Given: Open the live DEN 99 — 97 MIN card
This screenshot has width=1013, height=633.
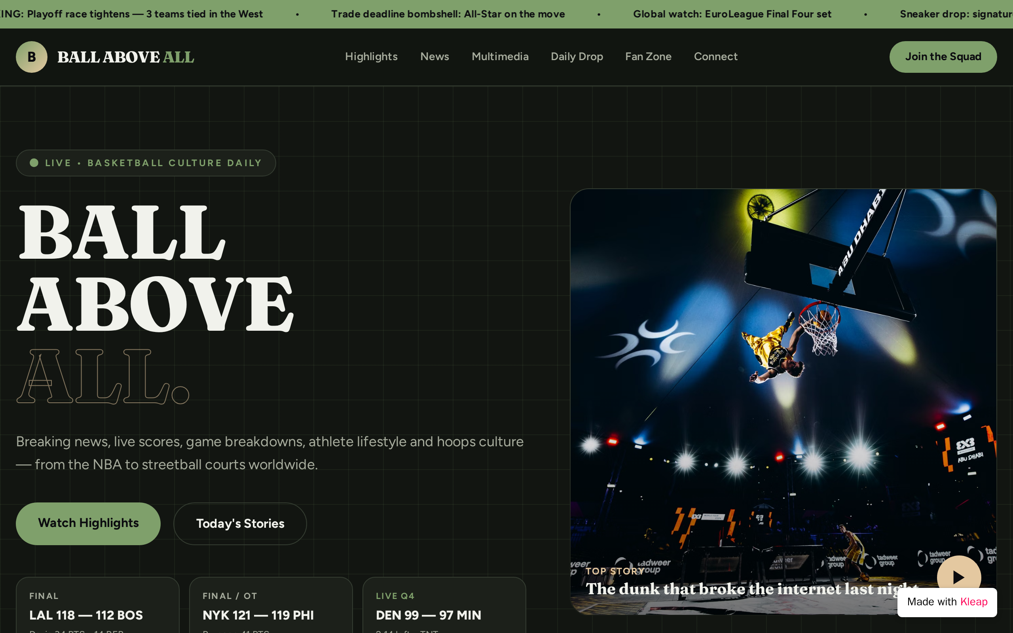Looking at the screenshot, I should coord(444,605).
